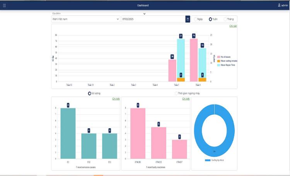The width and height of the screenshot is (290, 176).
Task: Click the pink faulty machine bar labeled 5
Action: coord(159,143)
